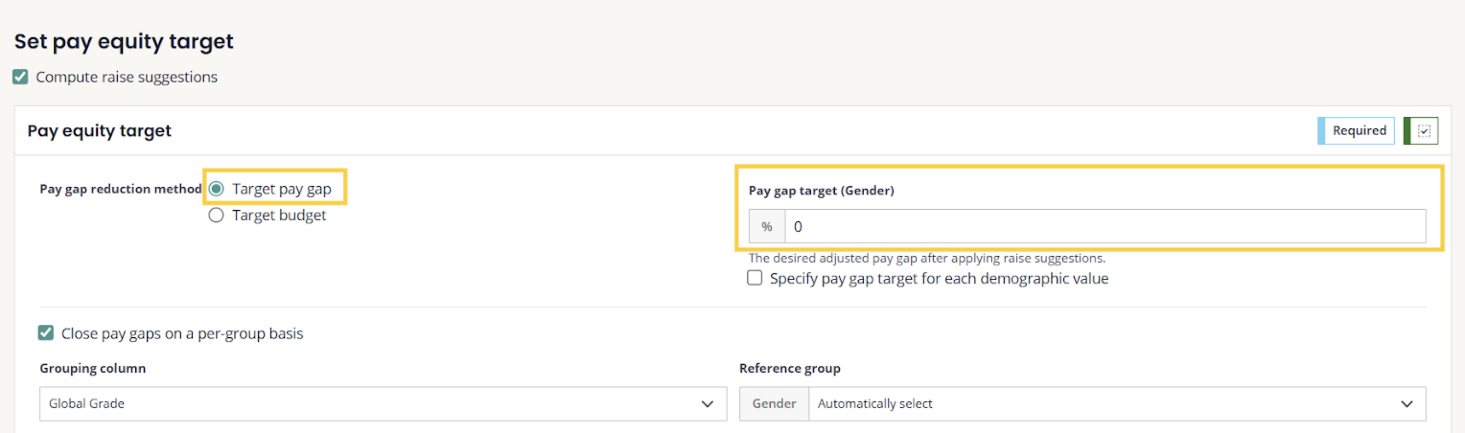Disable Close pay gaps on per-group basis
Image resolution: width=1465 pixels, height=433 pixels.
click(46, 333)
